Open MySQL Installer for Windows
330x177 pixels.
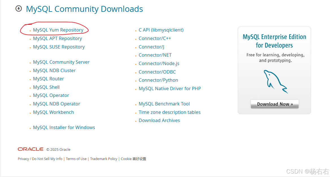[64, 127]
